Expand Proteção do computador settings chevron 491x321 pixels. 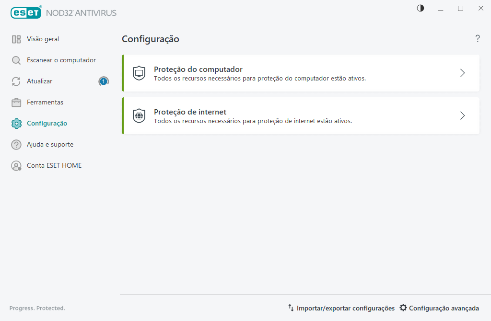coord(462,73)
